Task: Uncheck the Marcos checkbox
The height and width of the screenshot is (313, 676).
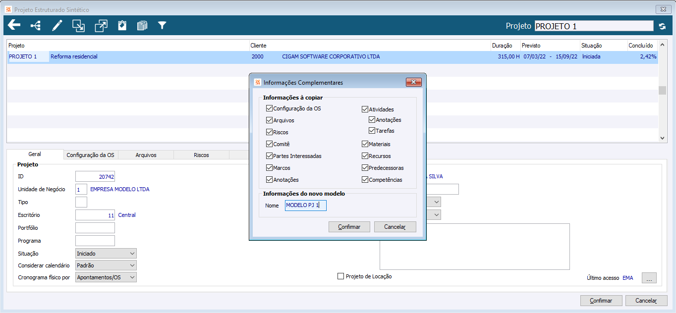Action: [x=269, y=167]
